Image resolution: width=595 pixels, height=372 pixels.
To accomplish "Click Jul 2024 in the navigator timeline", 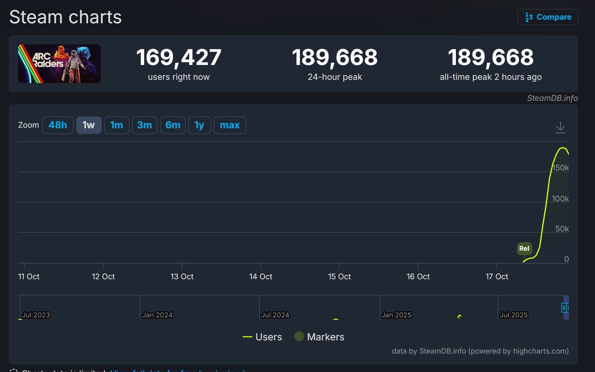I will point(275,315).
